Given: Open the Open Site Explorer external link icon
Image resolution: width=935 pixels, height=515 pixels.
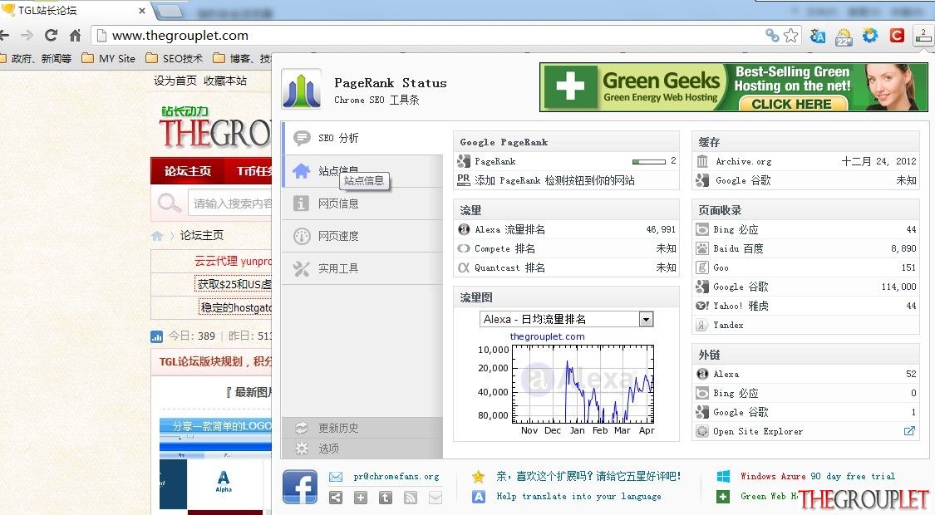Looking at the screenshot, I should click(x=909, y=431).
